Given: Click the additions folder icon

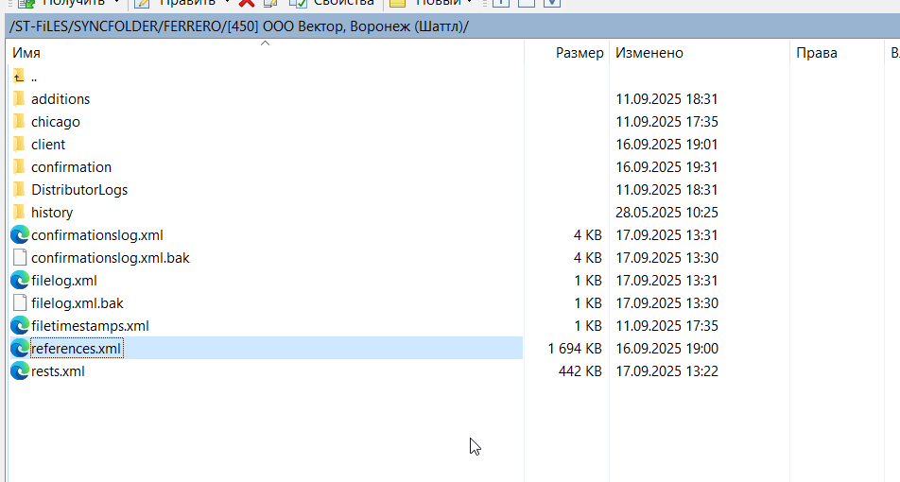Looking at the screenshot, I should coord(19,98).
